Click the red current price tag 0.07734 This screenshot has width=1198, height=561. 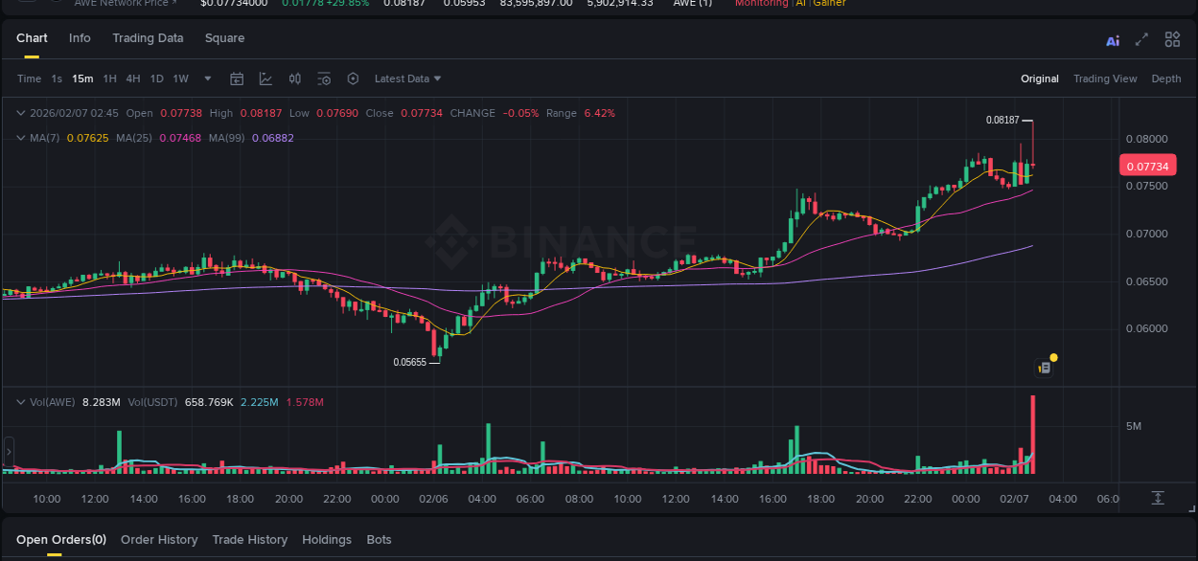click(x=1149, y=165)
